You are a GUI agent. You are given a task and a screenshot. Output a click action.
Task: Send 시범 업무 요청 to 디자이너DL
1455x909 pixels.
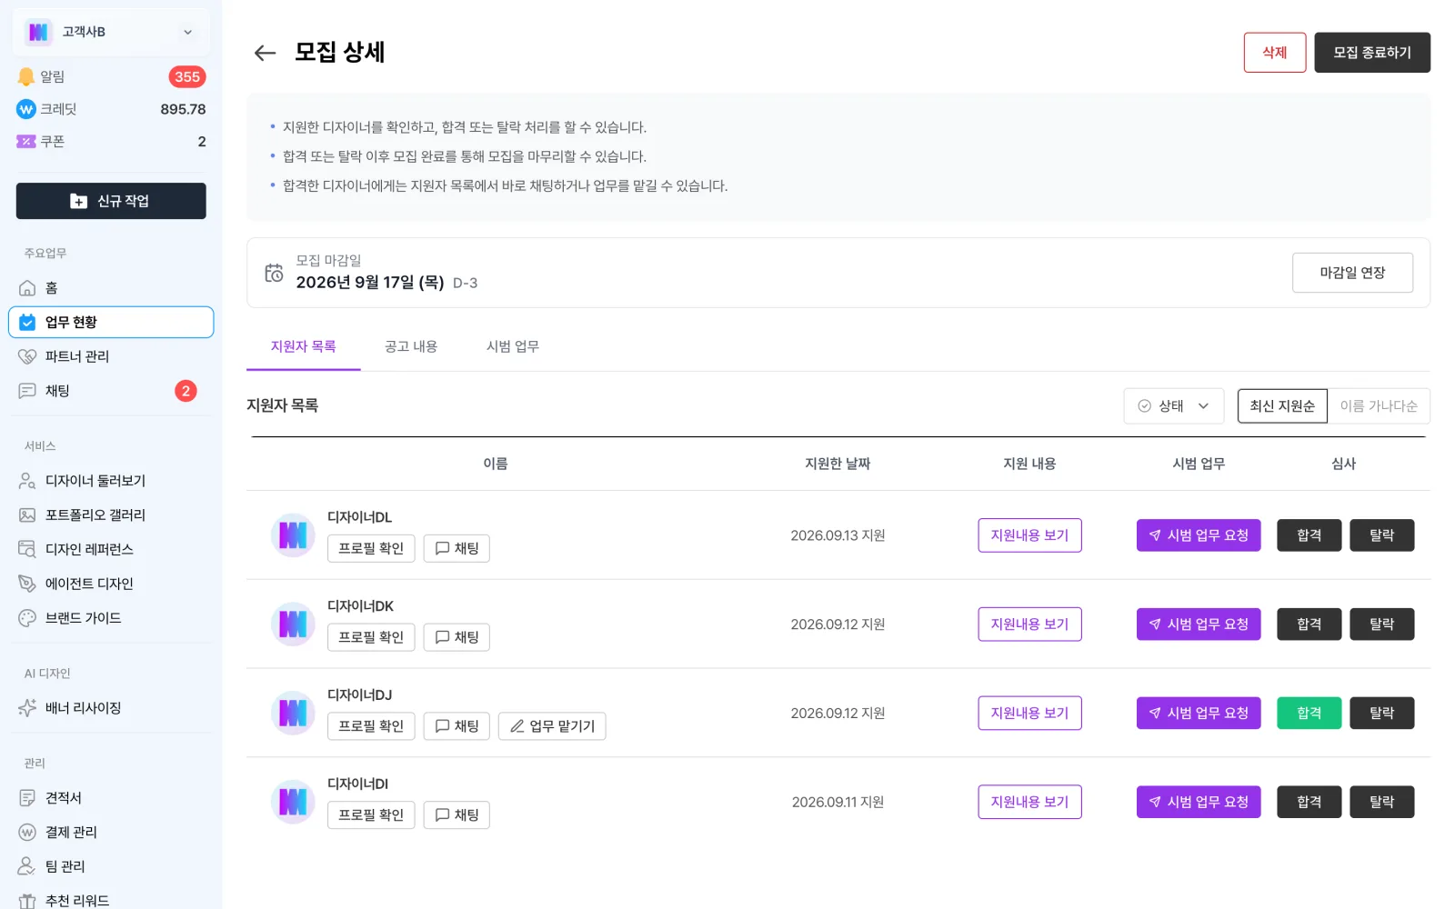1199,535
